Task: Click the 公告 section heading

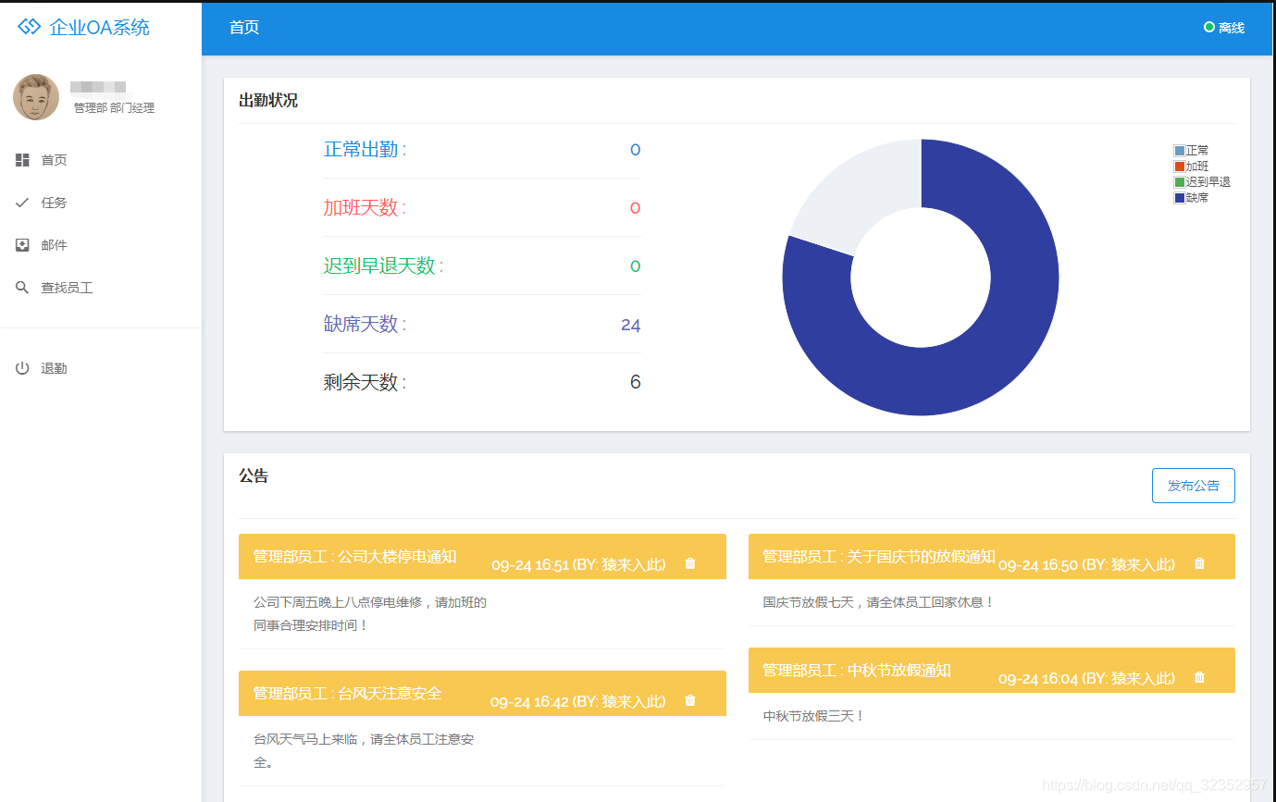Action: click(254, 475)
